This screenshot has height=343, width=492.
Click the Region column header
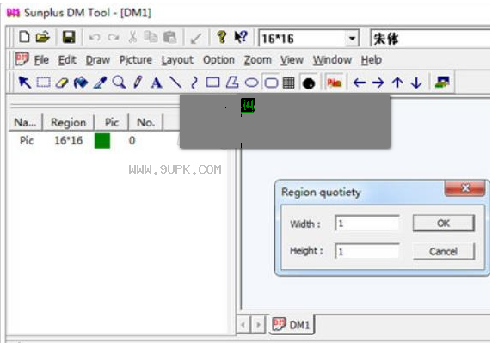coord(69,122)
